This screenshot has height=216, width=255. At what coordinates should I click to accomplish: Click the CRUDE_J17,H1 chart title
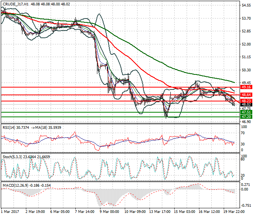(x=15, y=4)
